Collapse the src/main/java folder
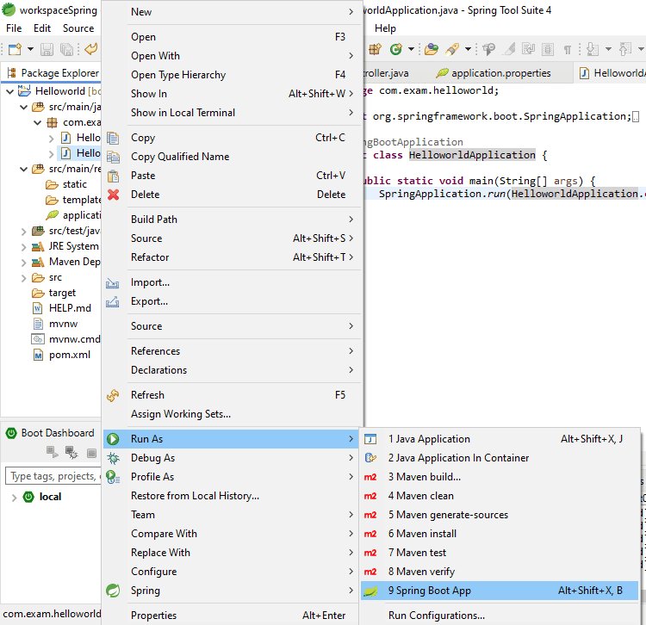Screen dimensions: 646x625 coord(24,107)
